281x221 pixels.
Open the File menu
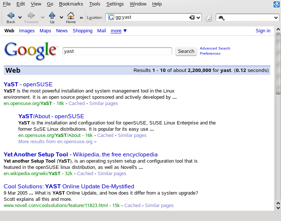tap(7, 4)
